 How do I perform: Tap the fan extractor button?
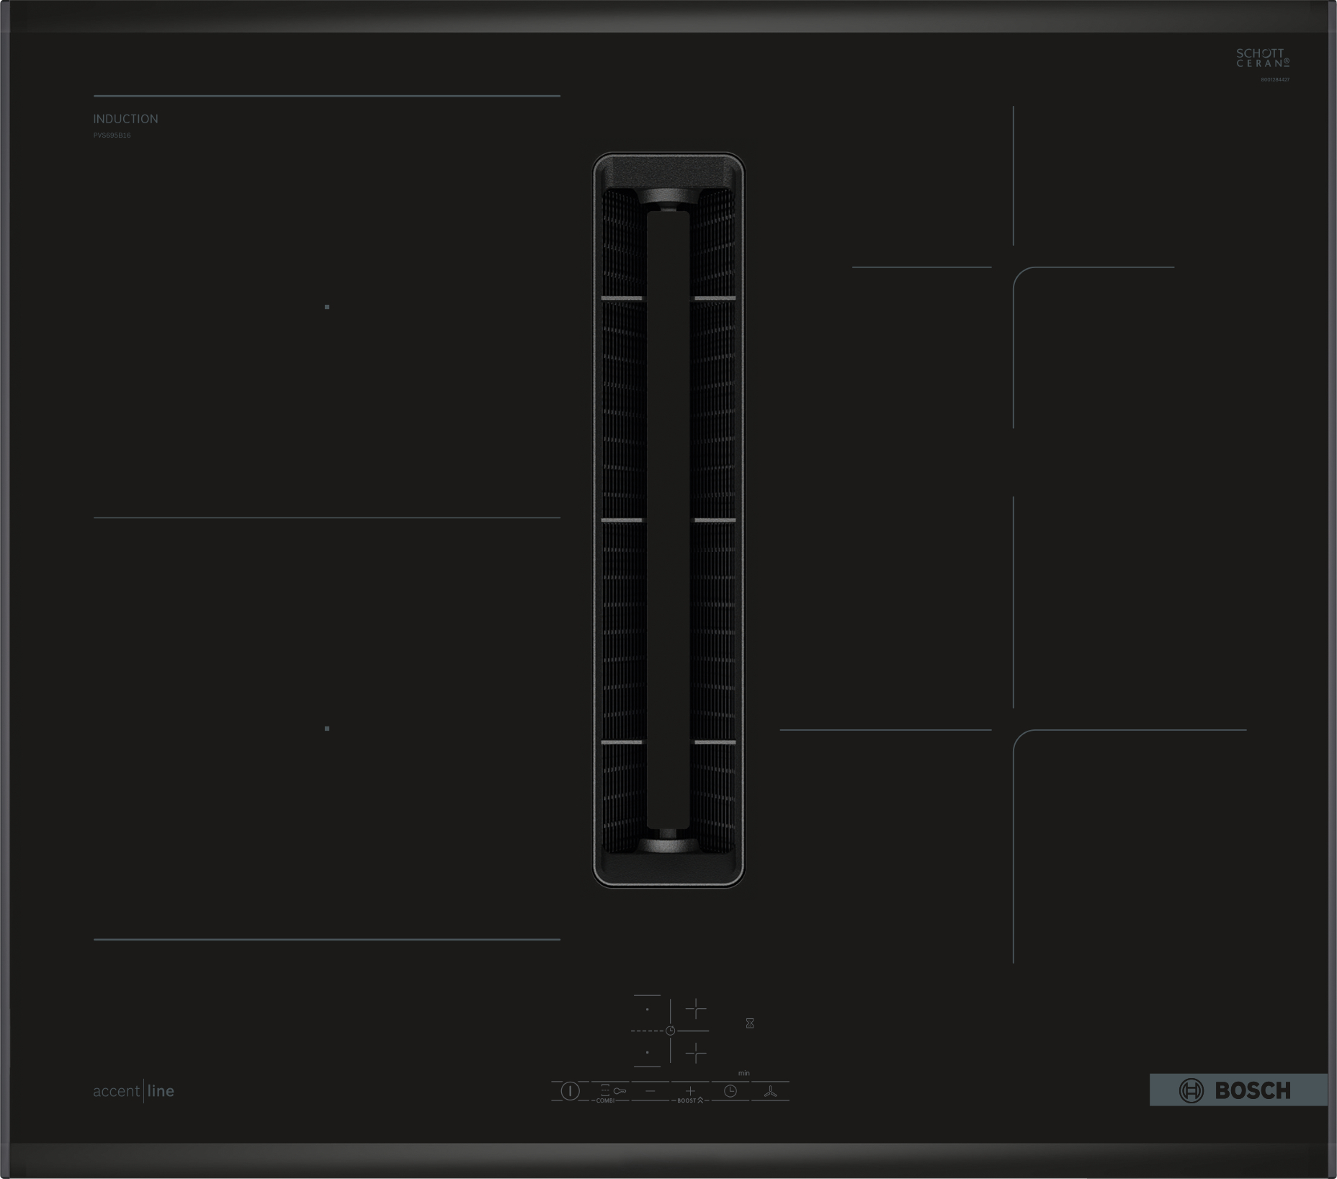(x=771, y=1092)
